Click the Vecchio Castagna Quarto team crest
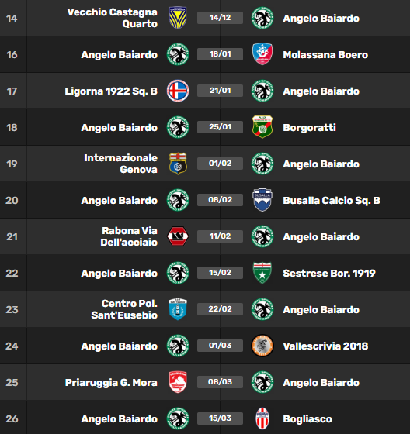The width and height of the screenshot is (410, 434). [x=178, y=18]
